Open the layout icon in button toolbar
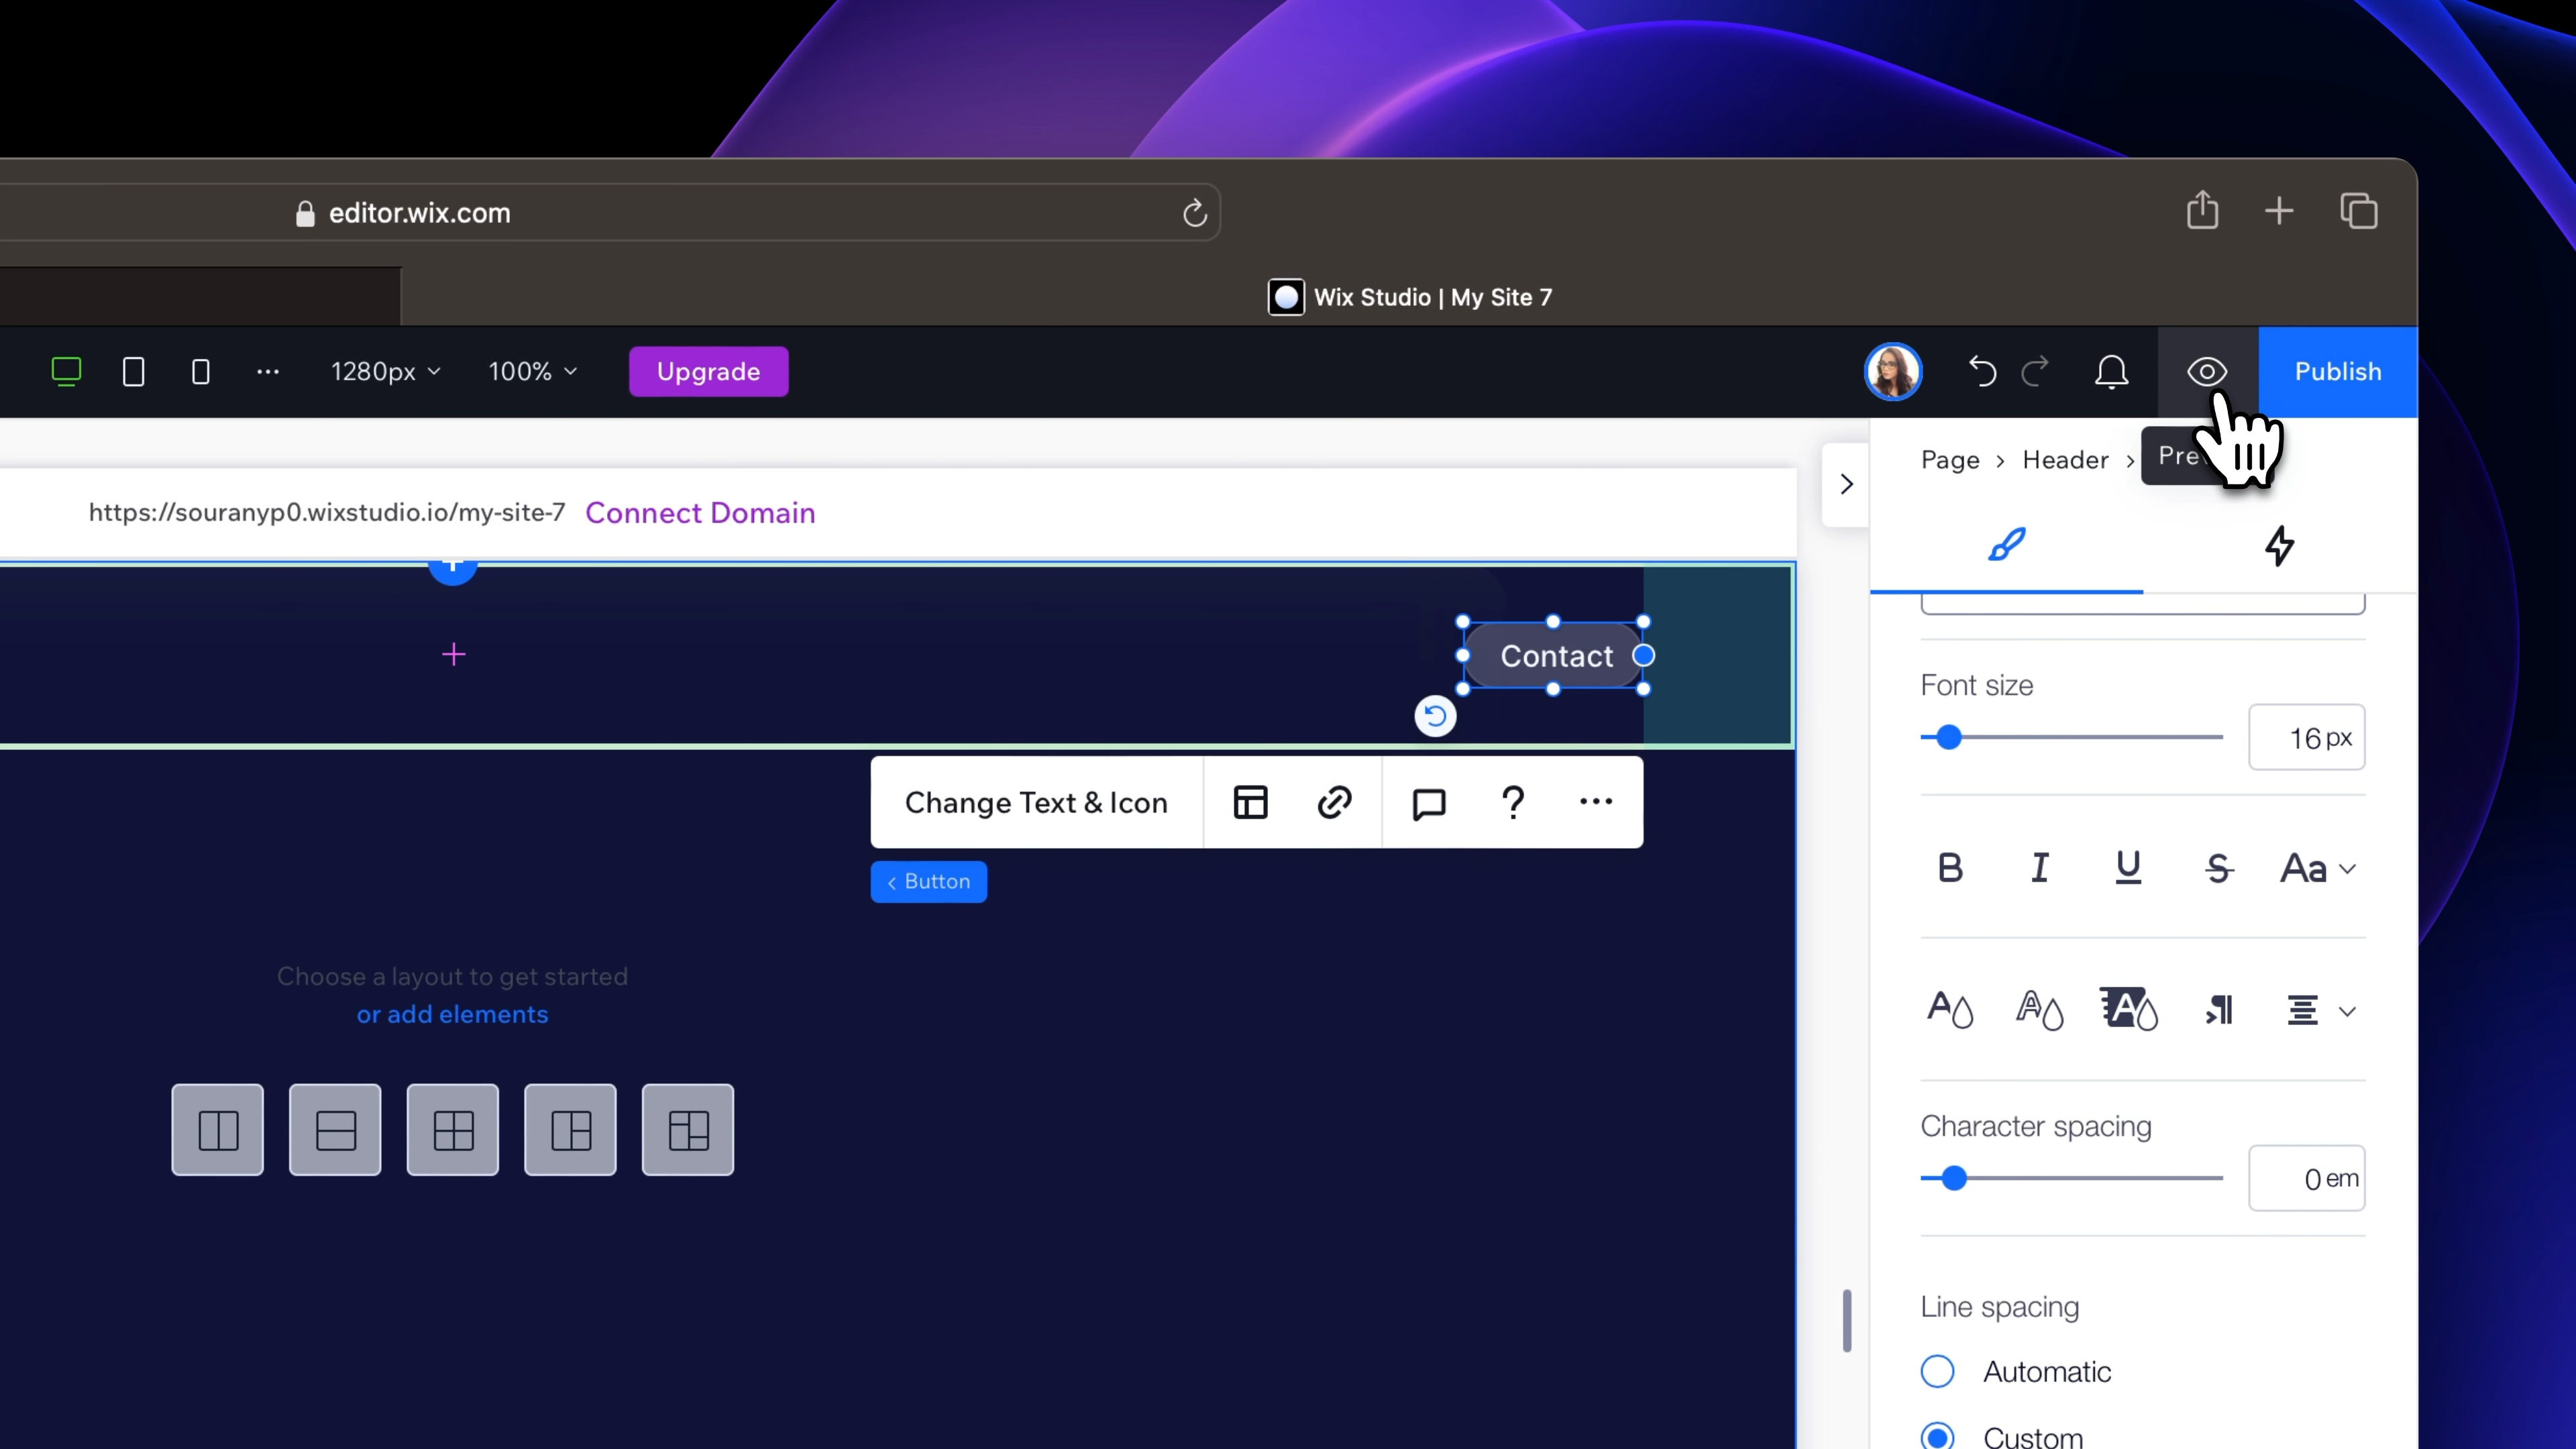2576x1449 pixels. [x=1250, y=803]
